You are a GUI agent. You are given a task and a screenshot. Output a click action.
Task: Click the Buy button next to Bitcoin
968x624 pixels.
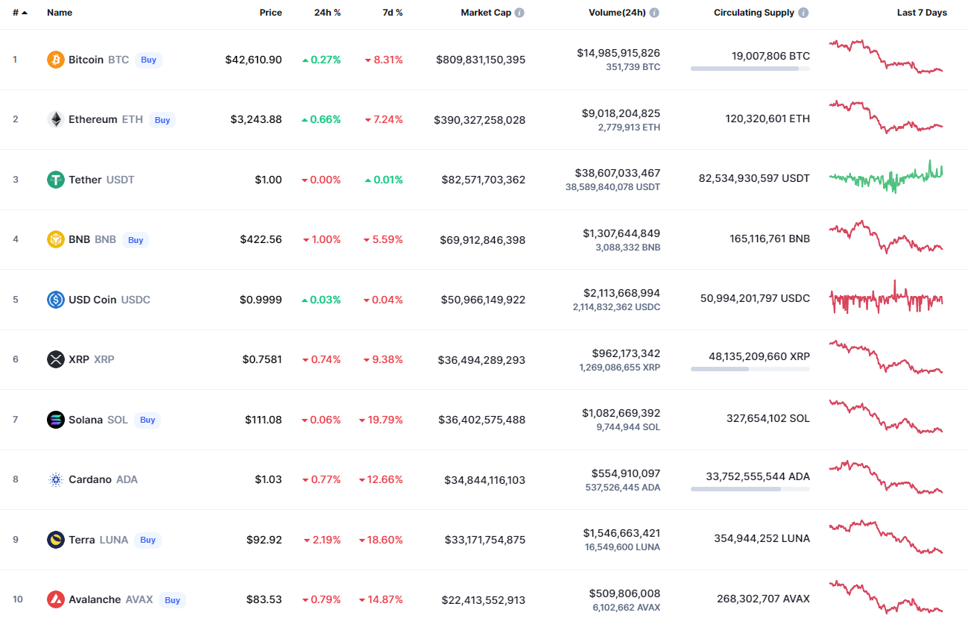pyautogui.click(x=149, y=60)
